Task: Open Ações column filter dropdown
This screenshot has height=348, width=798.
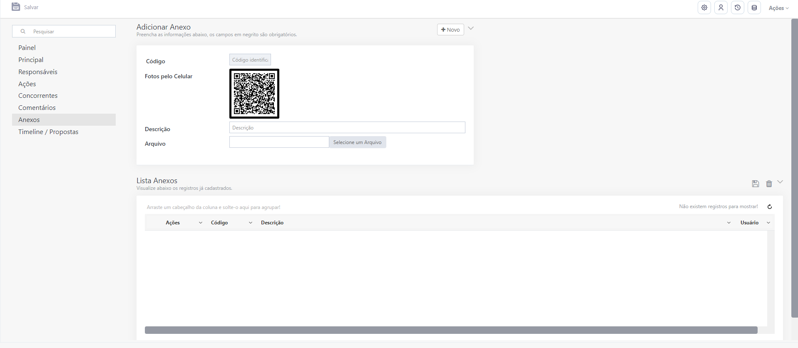Action: (x=201, y=223)
